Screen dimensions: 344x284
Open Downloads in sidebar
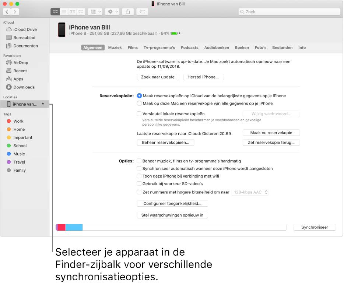click(20, 87)
